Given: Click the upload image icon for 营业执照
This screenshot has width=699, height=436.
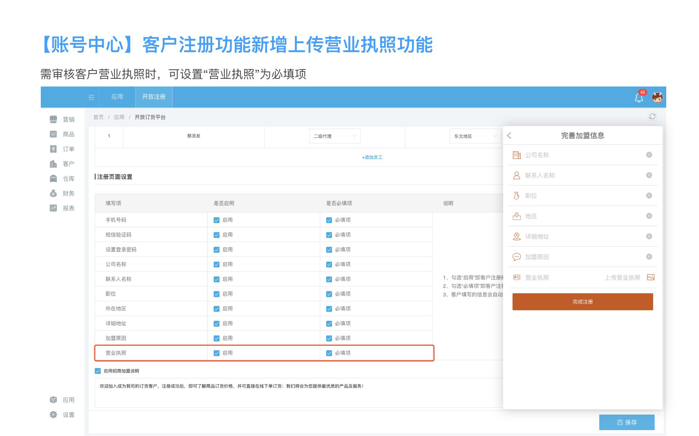Looking at the screenshot, I should pos(651,277).
